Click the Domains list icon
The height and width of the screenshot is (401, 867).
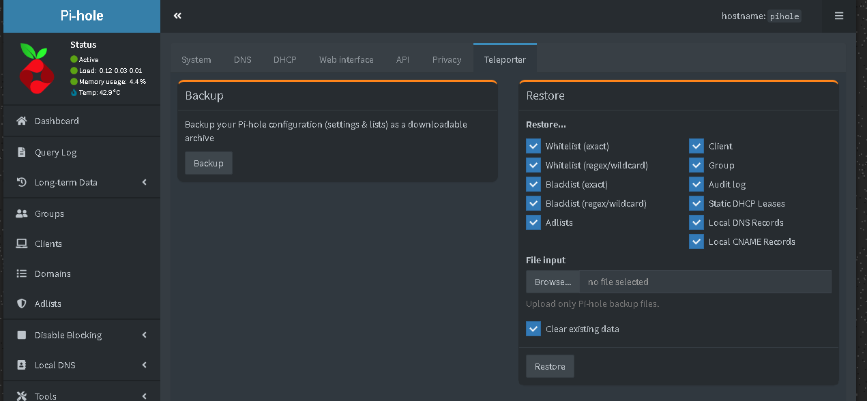pyautogui.click(x=21, y=273)
